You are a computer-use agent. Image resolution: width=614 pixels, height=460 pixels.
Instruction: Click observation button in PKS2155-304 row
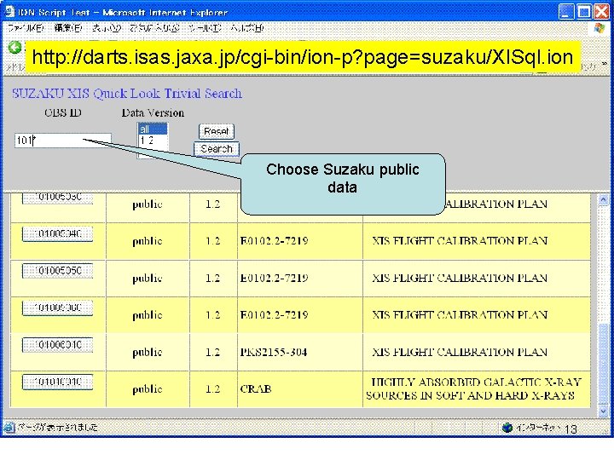pos(58,345)
